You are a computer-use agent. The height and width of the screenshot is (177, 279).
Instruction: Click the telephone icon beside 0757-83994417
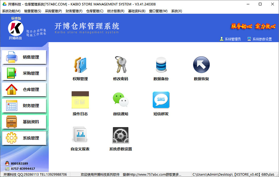7,168
